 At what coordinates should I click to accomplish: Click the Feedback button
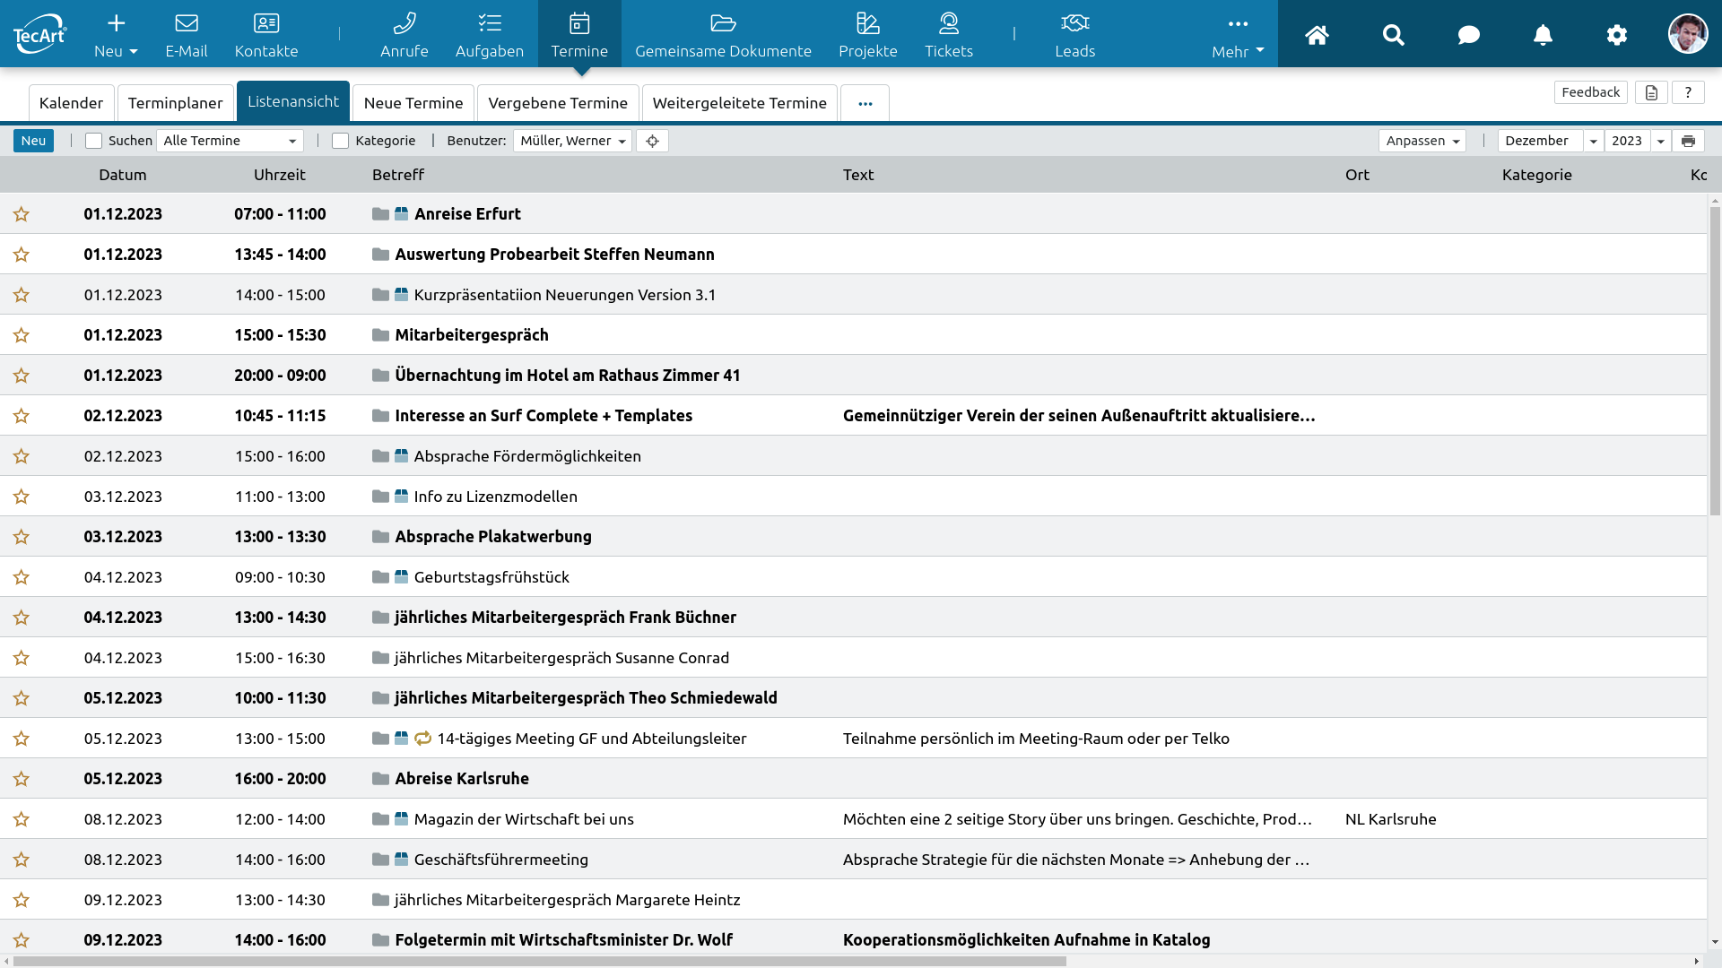coord(1590,92)
